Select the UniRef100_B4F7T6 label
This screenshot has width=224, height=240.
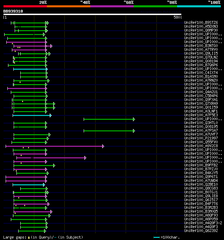click(x=201, y=204)
